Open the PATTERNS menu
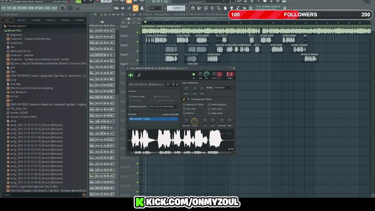 pyautogui.click(x=22, y=8)
